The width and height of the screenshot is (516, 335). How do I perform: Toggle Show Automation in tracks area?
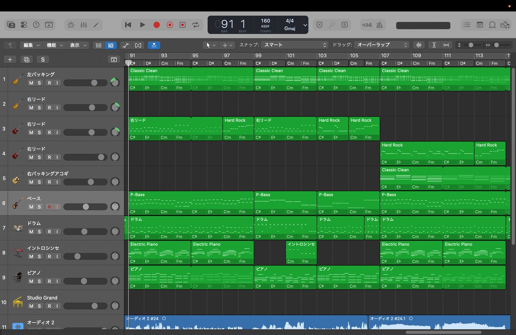pos(126,45)
